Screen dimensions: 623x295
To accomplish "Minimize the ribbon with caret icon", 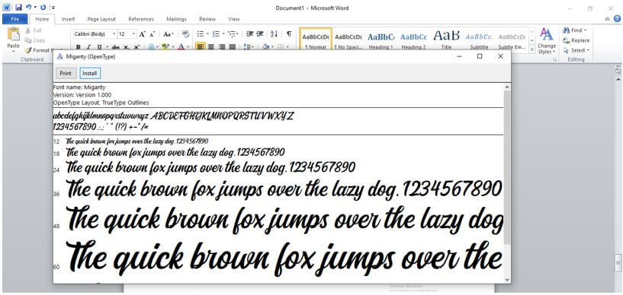I will point(607,18).
